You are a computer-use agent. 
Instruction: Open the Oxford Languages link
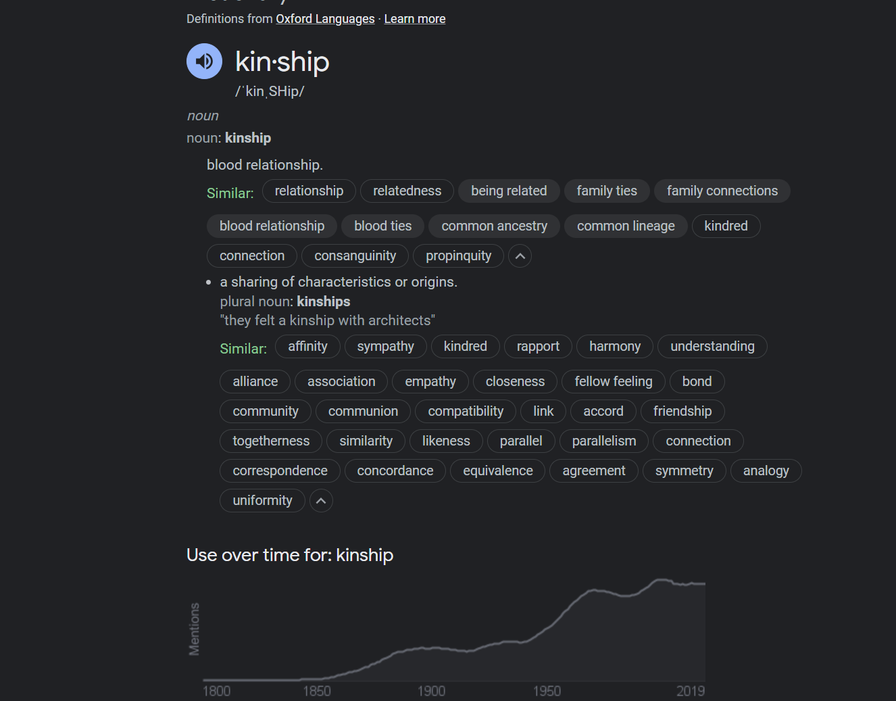click(x=325, y=19)
